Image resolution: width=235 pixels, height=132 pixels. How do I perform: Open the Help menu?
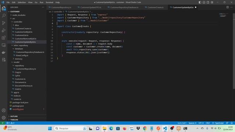coord(58,3)
